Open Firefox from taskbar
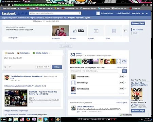 (28, 119)
